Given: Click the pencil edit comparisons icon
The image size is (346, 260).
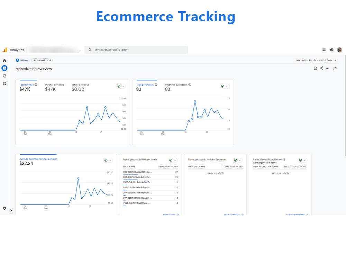Looking at the screenshot, I should pyautogui.click(x=335, y=68).
